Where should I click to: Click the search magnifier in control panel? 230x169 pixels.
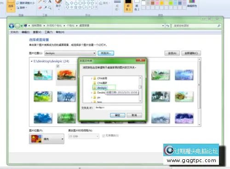(x=219, y=26)
